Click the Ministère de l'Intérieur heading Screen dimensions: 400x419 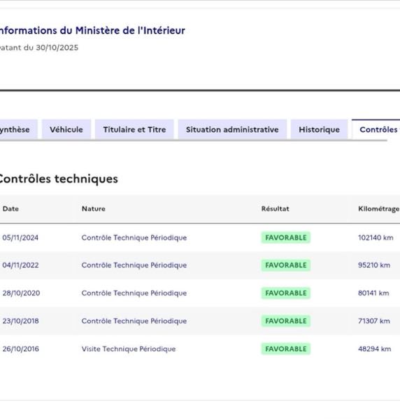click(92, 30)
